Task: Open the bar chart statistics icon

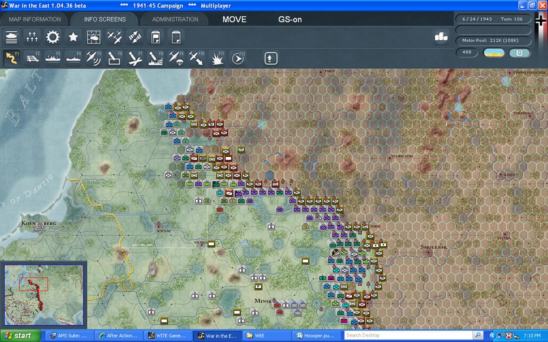Action: point(441,37)
